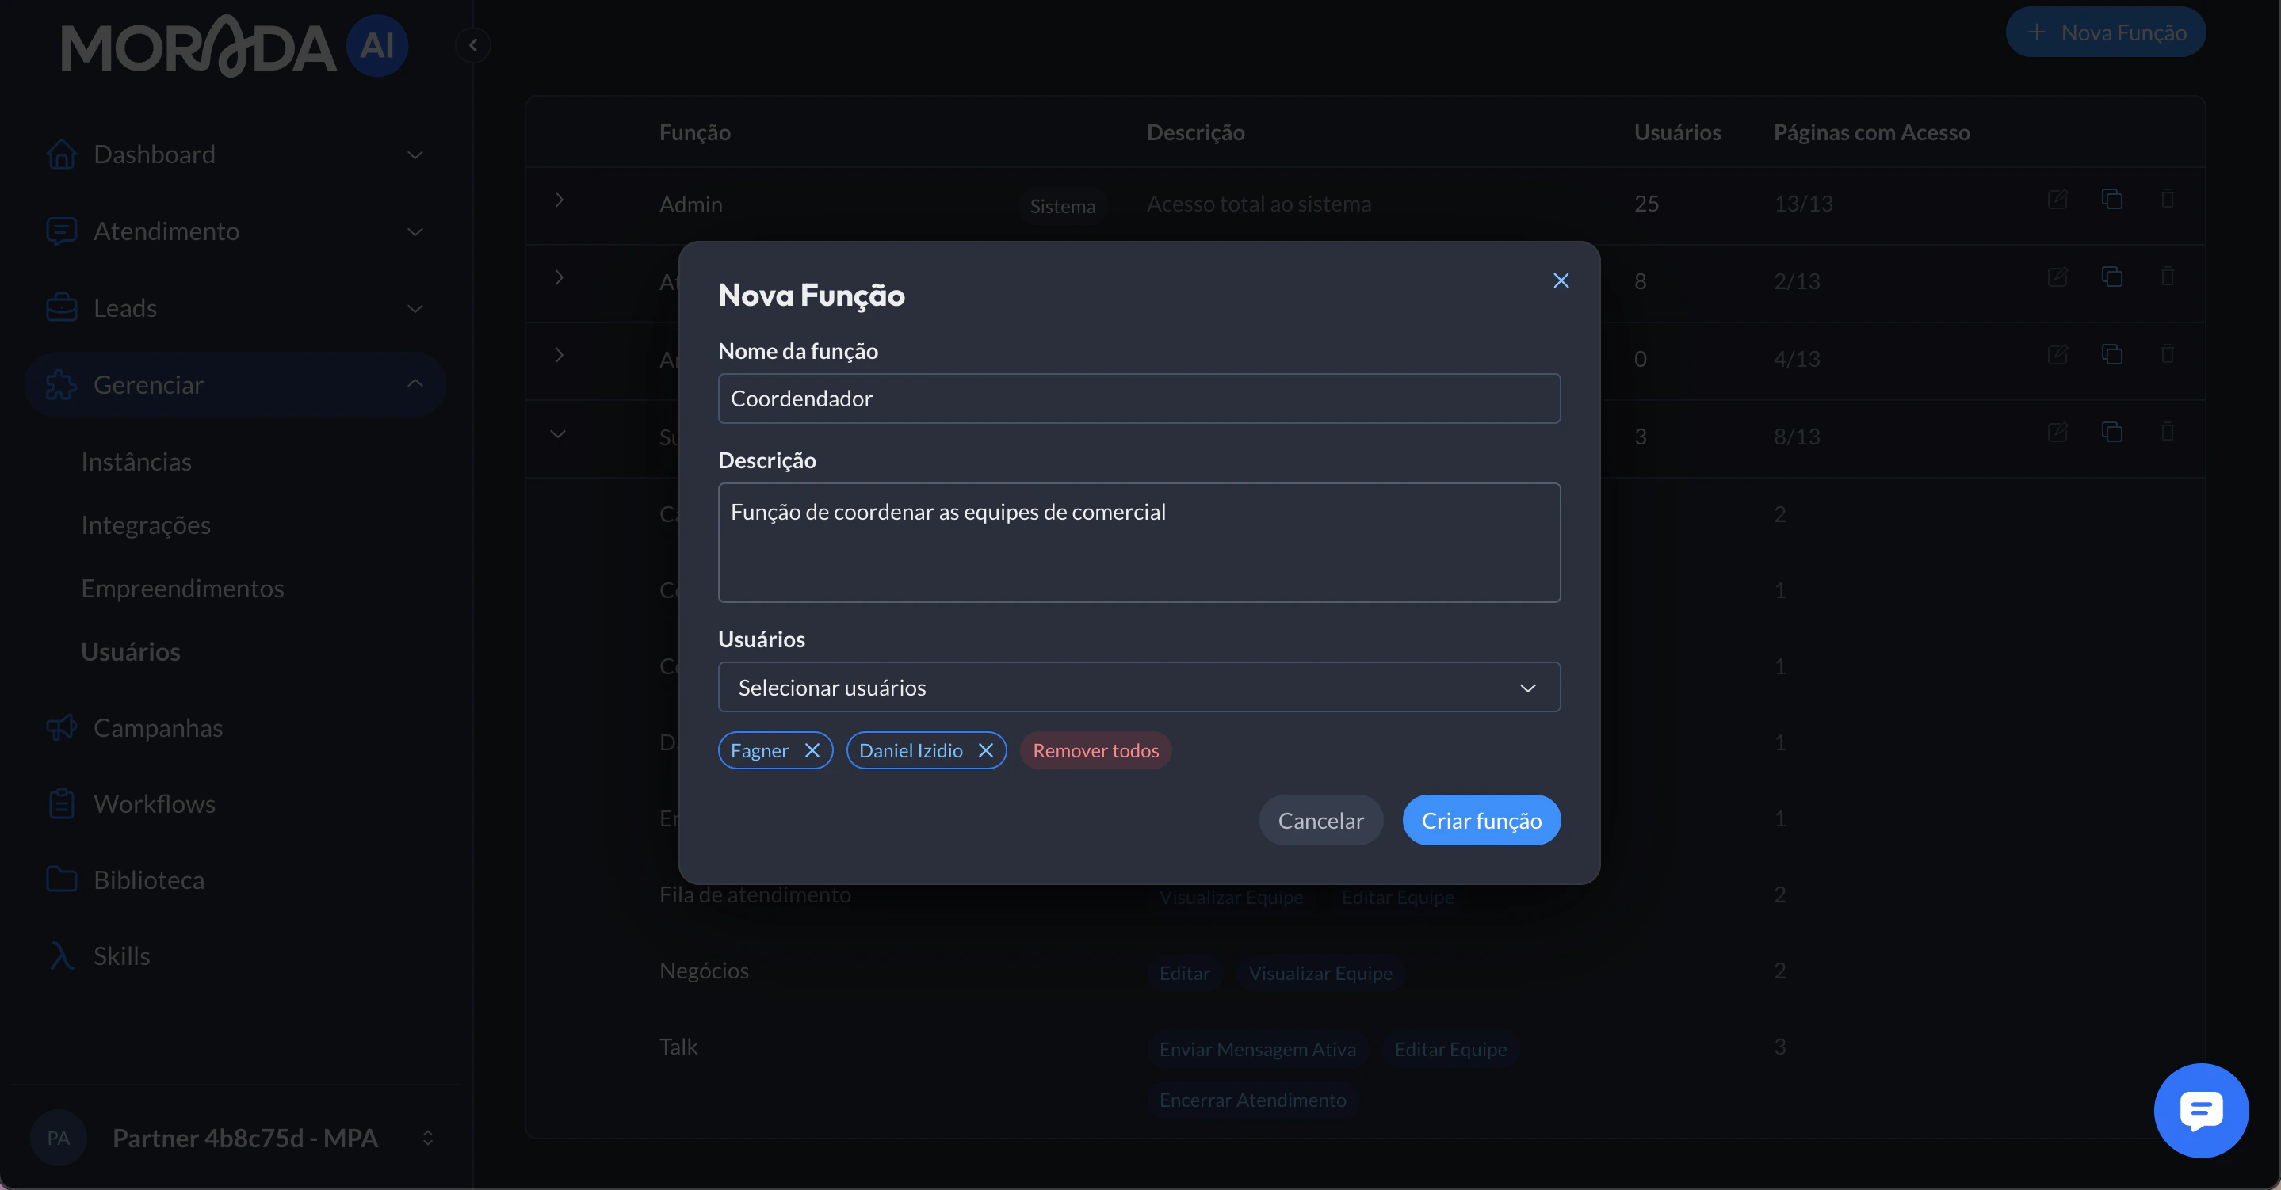Open the Workflows section
This screenshot has height=1190, width=2281.
[154, 803]
